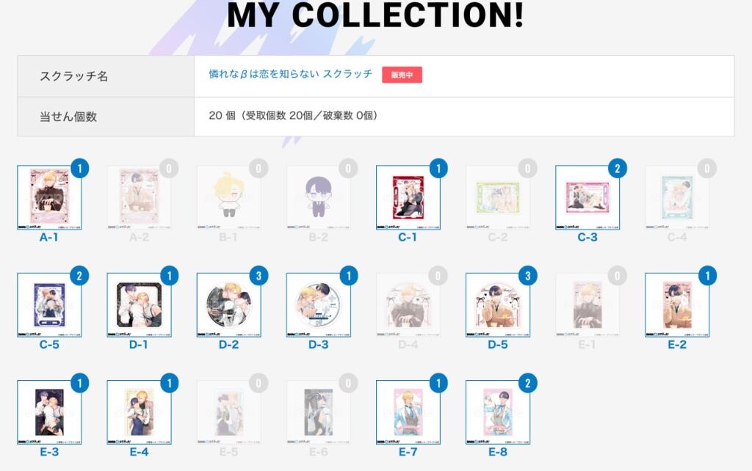View the E-3 item thumbnail

(49, 412)
